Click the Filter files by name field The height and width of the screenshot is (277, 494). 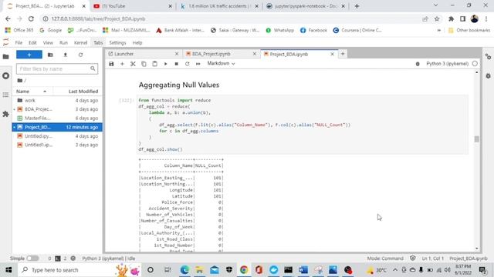(x=57, y=68)
